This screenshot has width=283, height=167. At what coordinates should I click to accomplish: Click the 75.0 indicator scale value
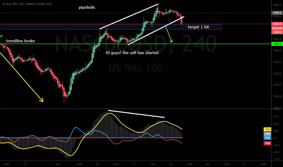coord(276,117)
